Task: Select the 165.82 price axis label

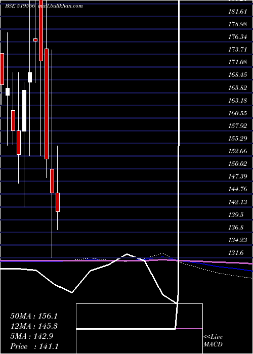Action: (238, 88)
